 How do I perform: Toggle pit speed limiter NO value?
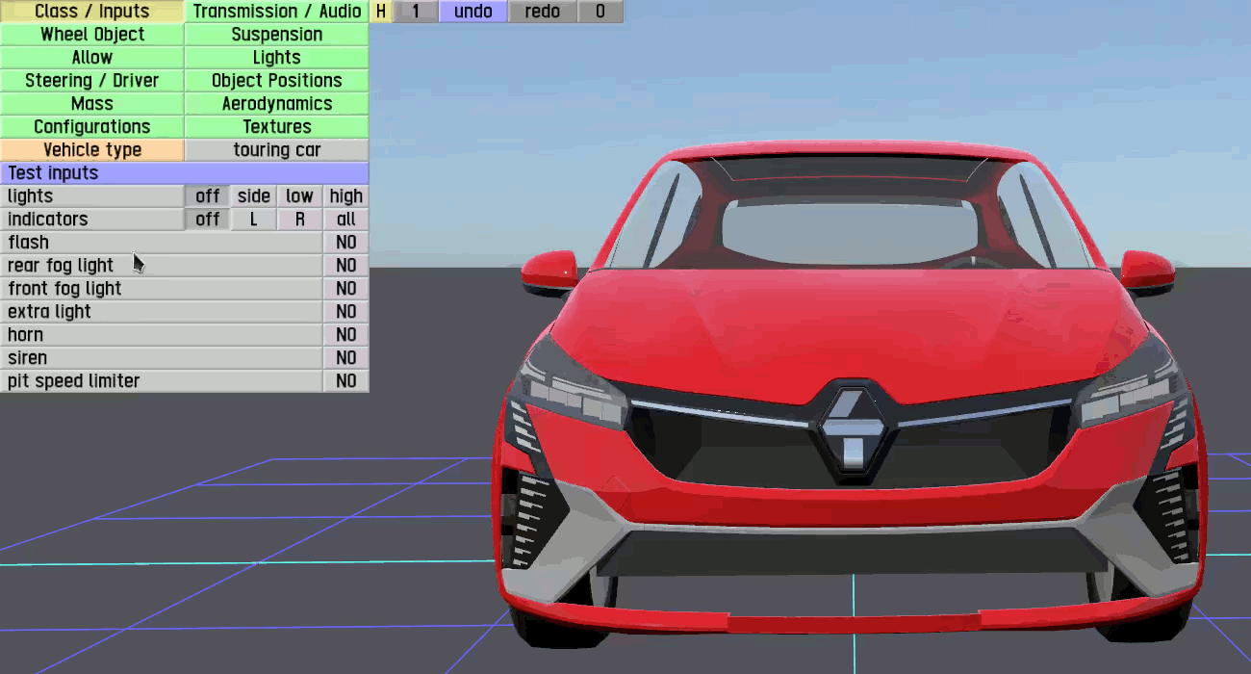click(346, 381)
